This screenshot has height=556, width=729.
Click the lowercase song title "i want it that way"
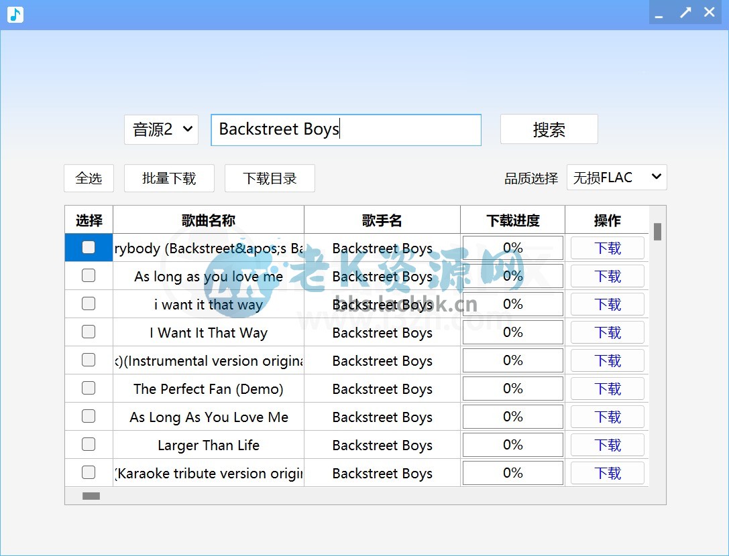tap(209, 305)
